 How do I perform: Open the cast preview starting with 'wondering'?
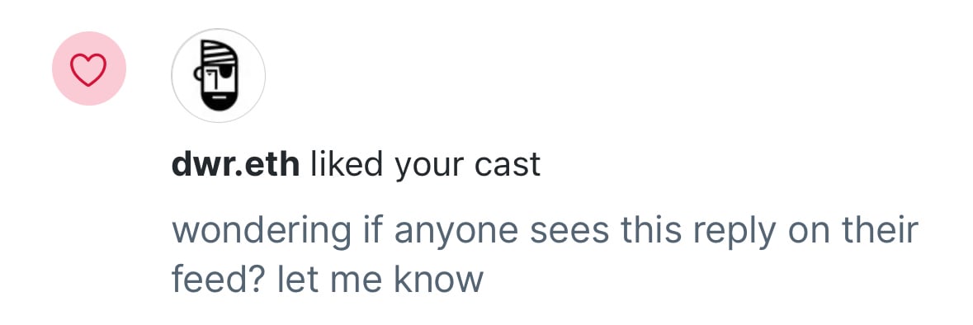[545, 256]
